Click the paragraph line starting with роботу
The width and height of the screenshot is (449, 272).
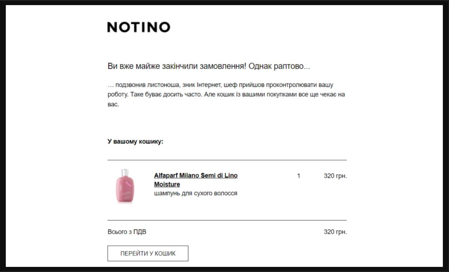tap(226, 94)
